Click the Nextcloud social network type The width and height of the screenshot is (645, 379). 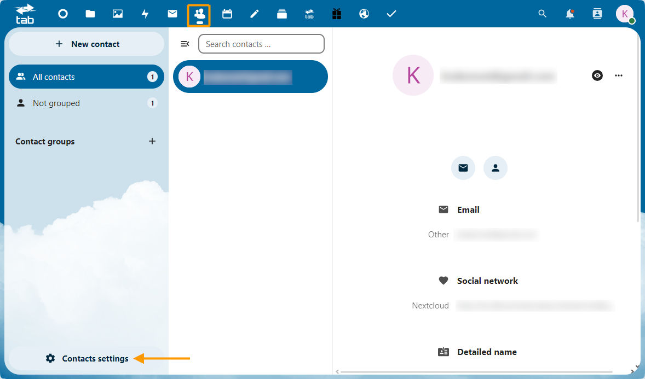point(430,306)
